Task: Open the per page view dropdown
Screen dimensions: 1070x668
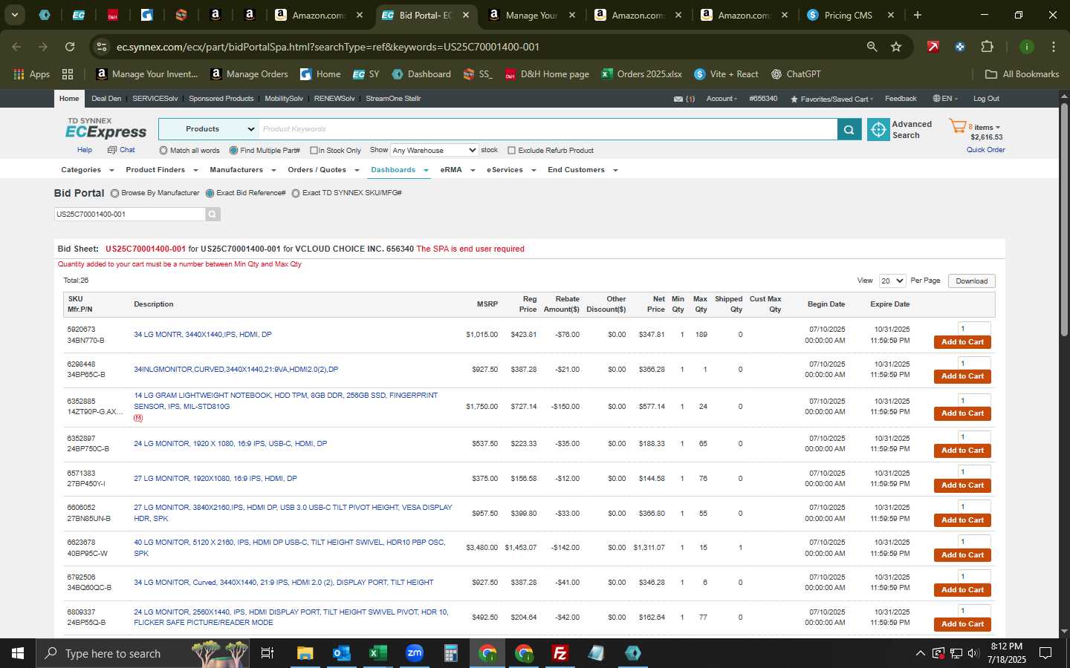Action: pyautogui.click(x=892, y=281)
